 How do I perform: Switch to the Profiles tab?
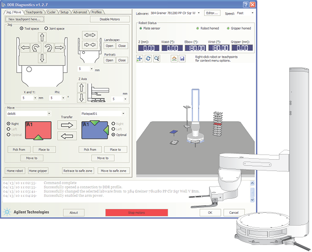pos(96,12)
